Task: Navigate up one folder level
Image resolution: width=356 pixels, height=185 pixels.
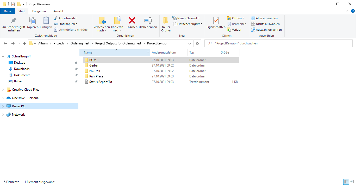Action: [x=24, y=43]
